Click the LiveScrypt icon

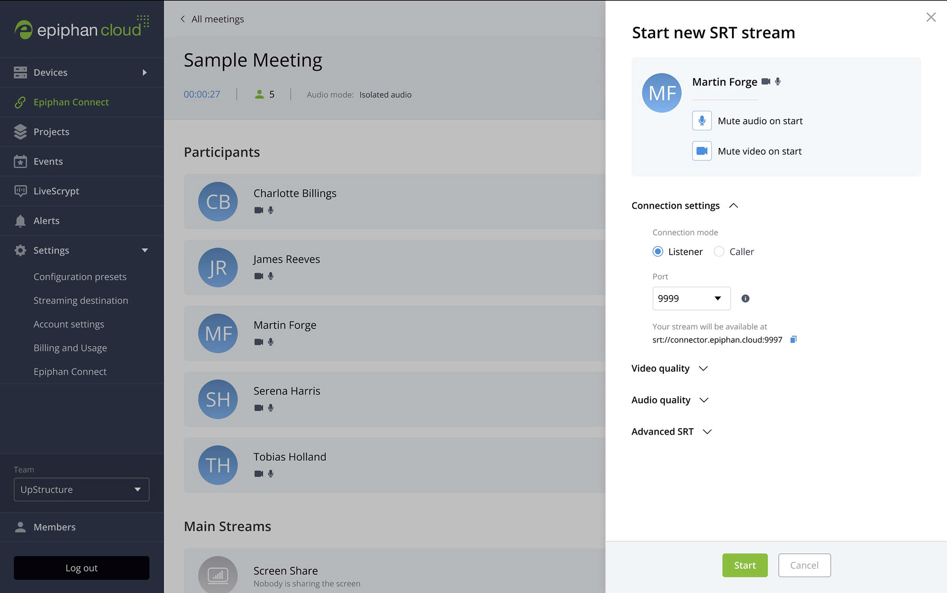[x=20, y=191]
